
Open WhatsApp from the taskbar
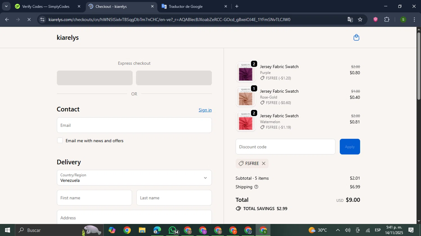pyautogui.click(x=173, y=230)
